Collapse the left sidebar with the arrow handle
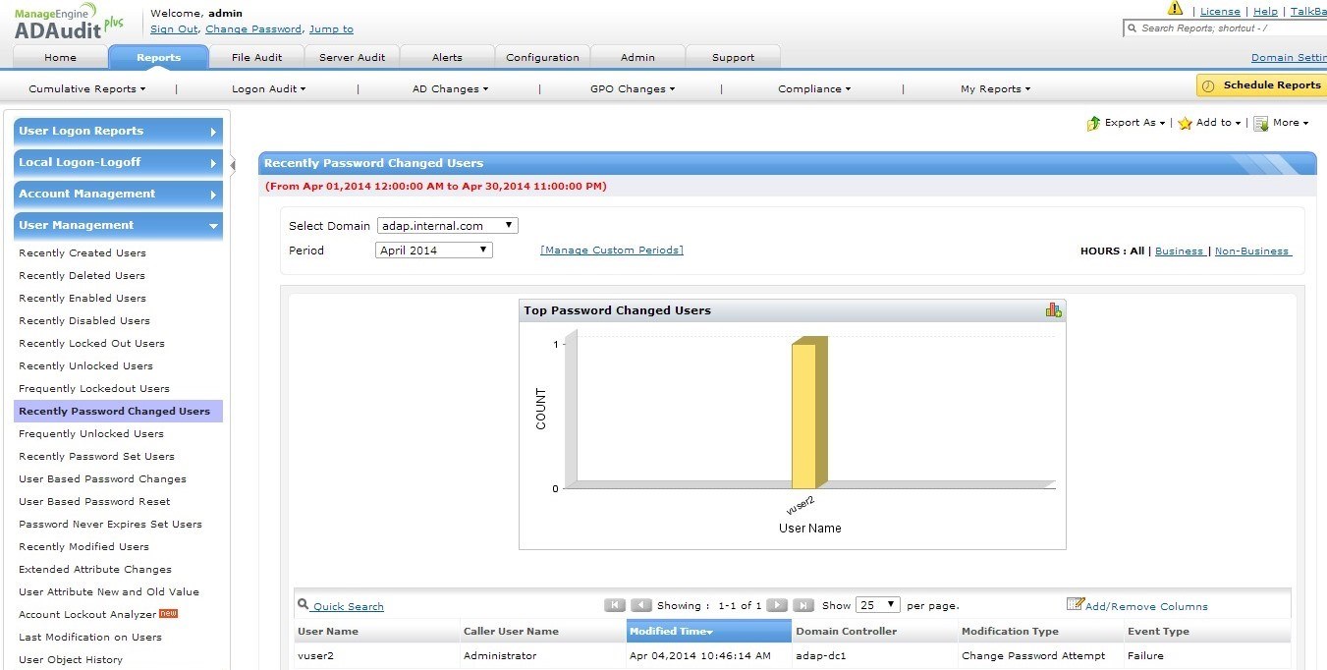Screen dimensions: 1327x670 click(x=233, y=165)
